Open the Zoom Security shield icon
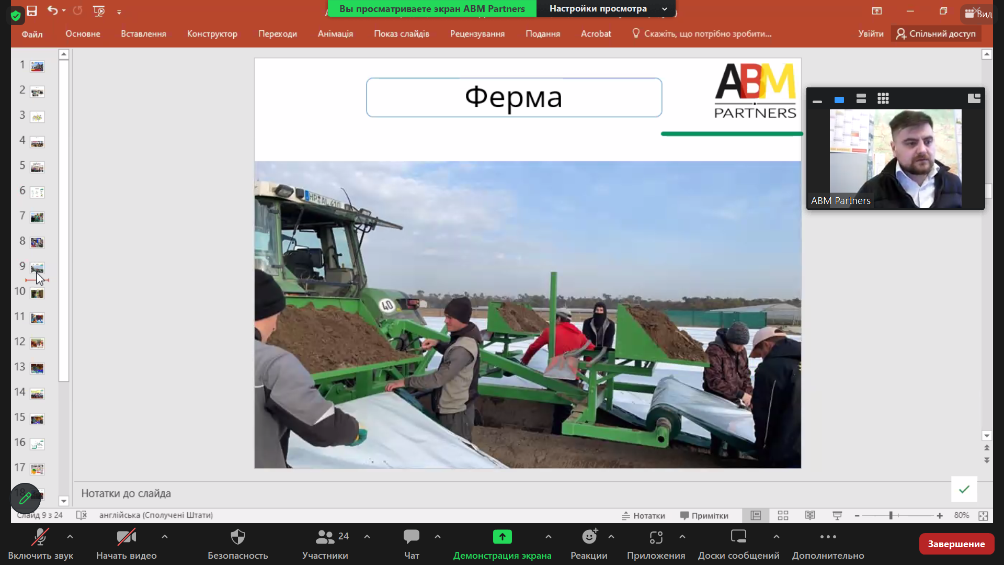The image size is (1004, 565). coord(237,537)
